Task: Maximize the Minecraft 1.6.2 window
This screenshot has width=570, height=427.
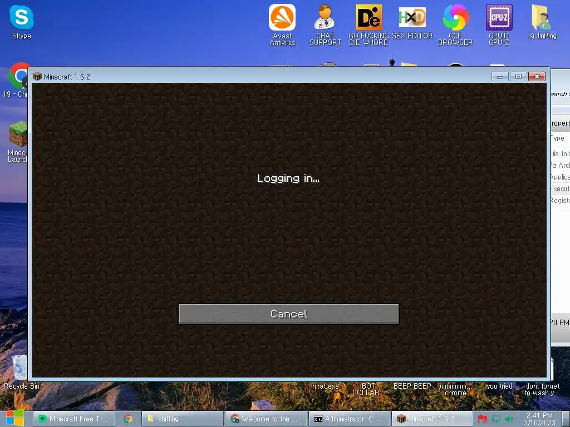Action: [x=518, y=76]
